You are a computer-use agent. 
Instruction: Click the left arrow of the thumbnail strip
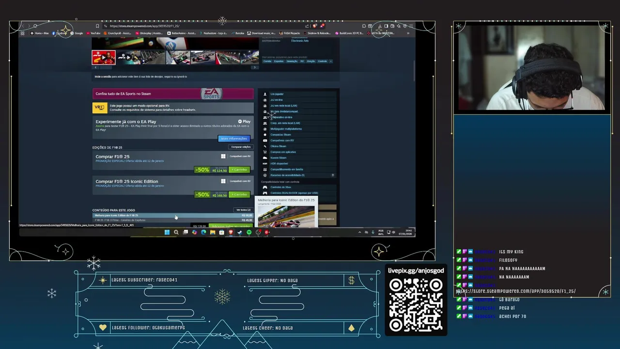tap(95, 67)
